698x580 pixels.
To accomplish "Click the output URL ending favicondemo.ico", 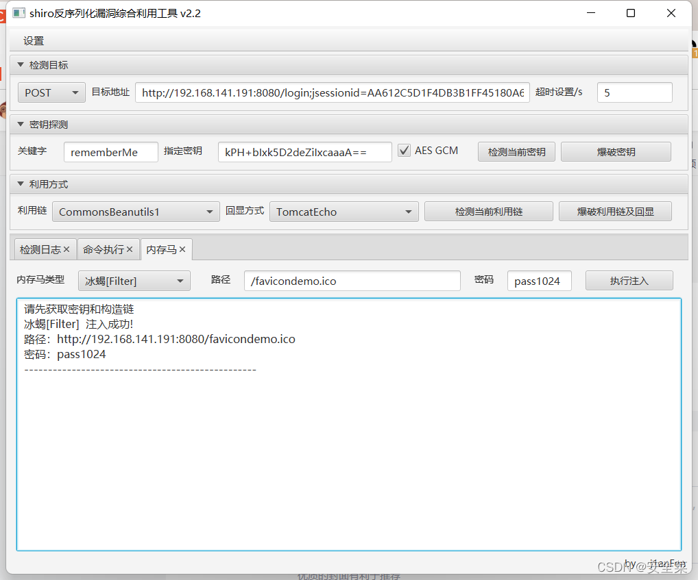I will pyautogui.click(x=176, y=339).
